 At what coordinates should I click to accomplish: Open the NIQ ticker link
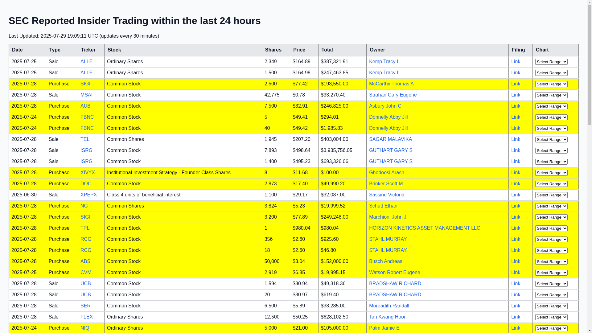tap(85, 328)
